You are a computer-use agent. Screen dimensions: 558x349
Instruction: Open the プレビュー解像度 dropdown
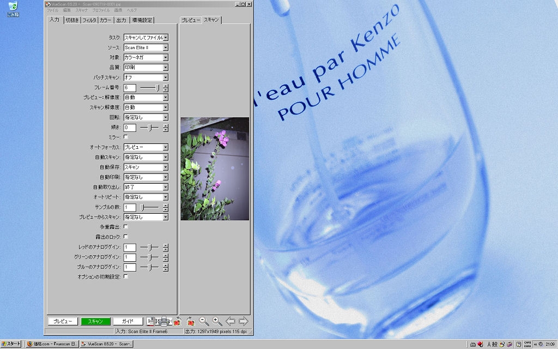pyautogui.click(x=146, y=97)
